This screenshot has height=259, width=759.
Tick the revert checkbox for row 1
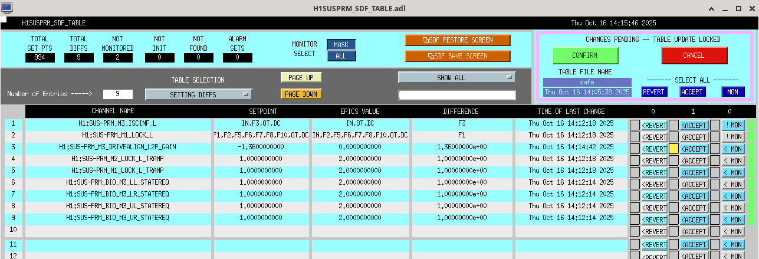coord(635,124)
